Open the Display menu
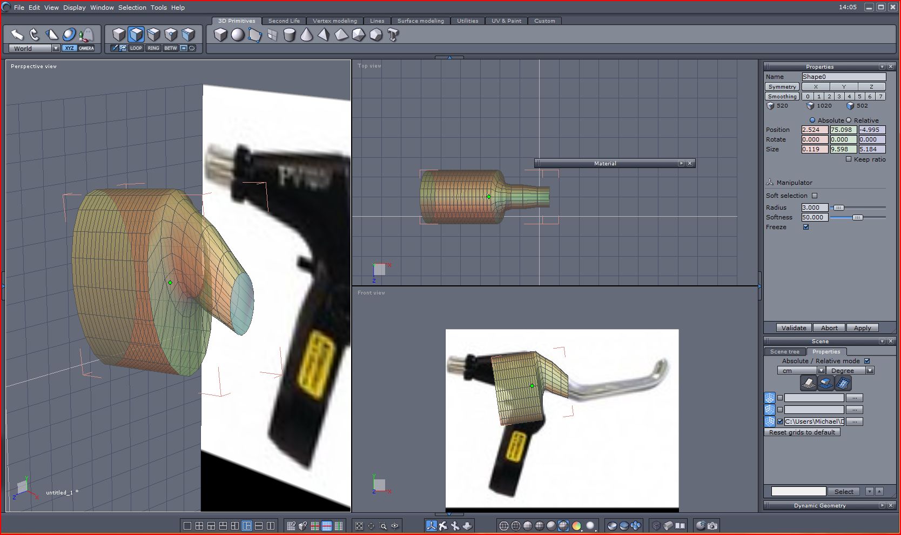The image size is (901, 535). pyautogui.click(x=75, y=8)
